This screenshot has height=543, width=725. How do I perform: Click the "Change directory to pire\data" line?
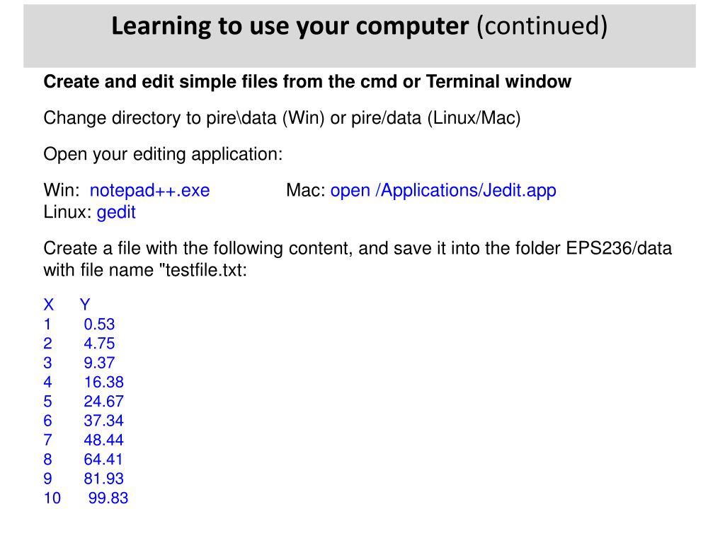pos(282,118)
